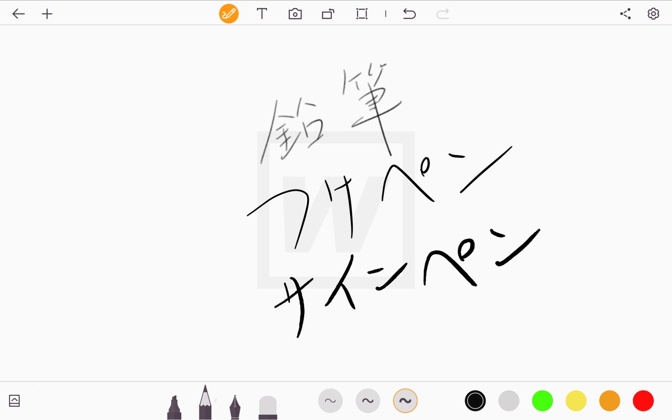Activate the selection frame tool
The width and height of the screenshot is (672, 420).
tap(362, 14)
